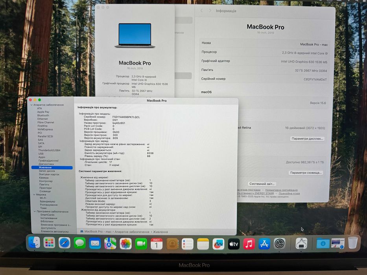Select Камера in the sidebar
Viewport: 367px width, 275px height.
coord(44,178)
